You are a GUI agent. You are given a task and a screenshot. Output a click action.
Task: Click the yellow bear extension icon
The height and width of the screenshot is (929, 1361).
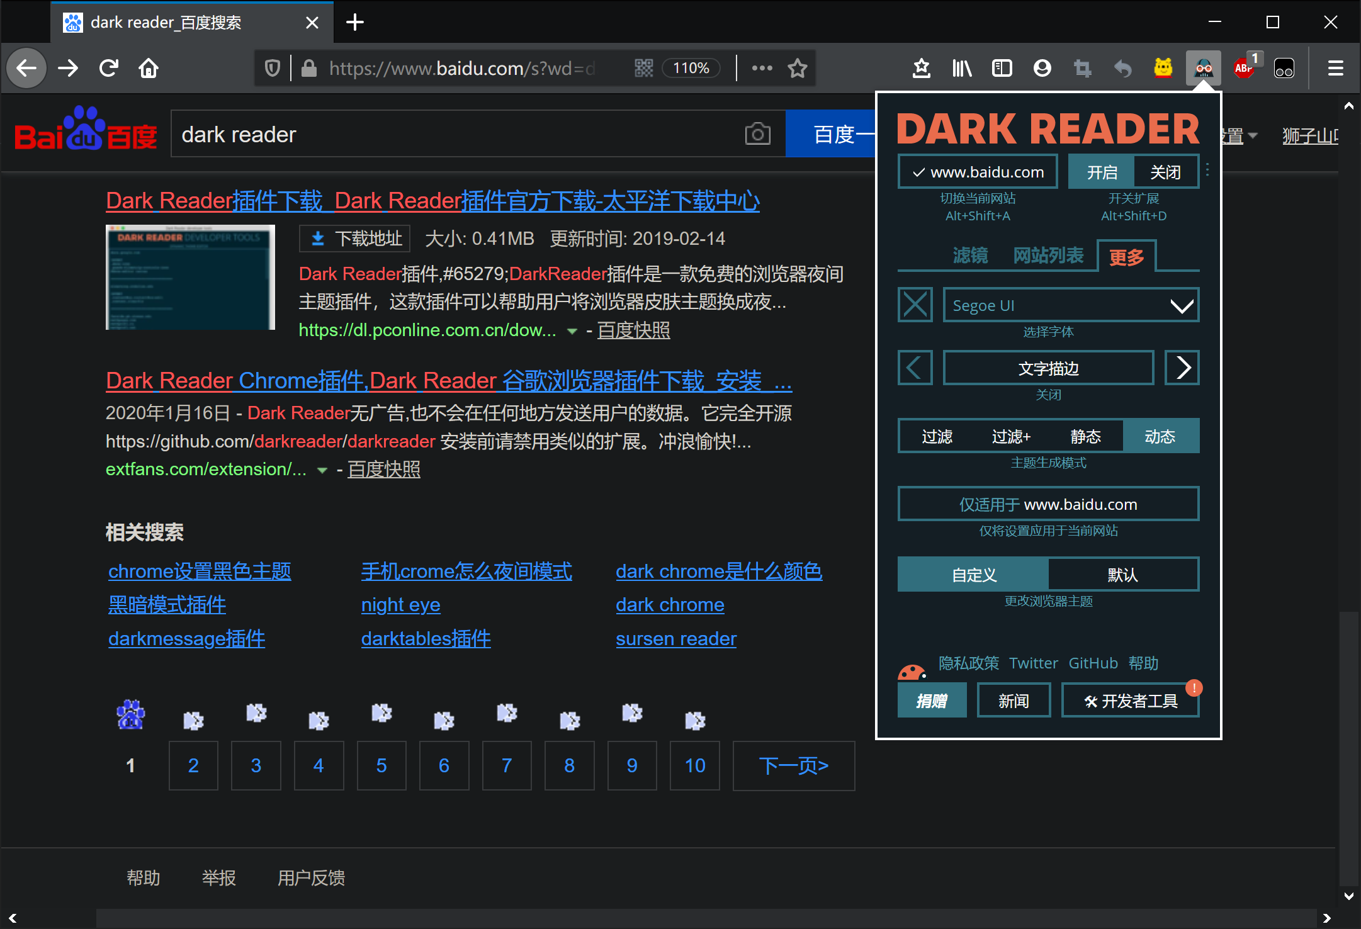pos(1163,68)
